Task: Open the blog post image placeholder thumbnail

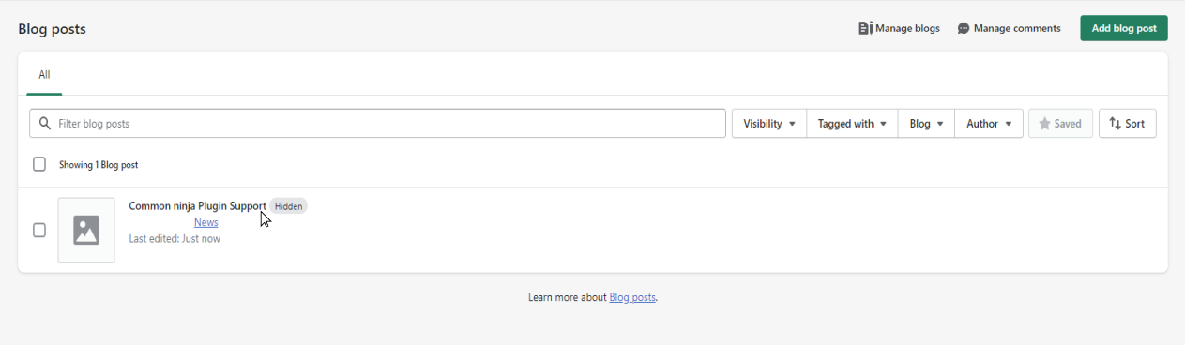Action: point(86,230)
